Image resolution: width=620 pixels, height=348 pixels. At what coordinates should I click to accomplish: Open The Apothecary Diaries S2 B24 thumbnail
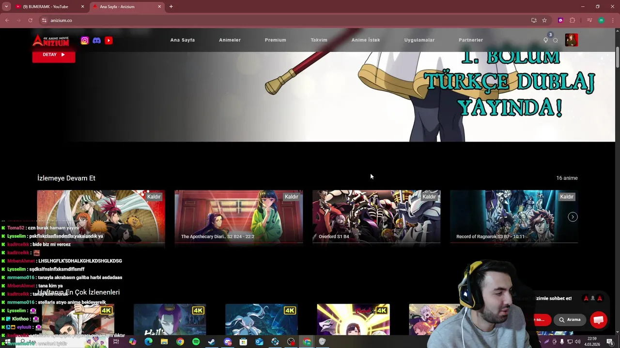tap(239, 217)
